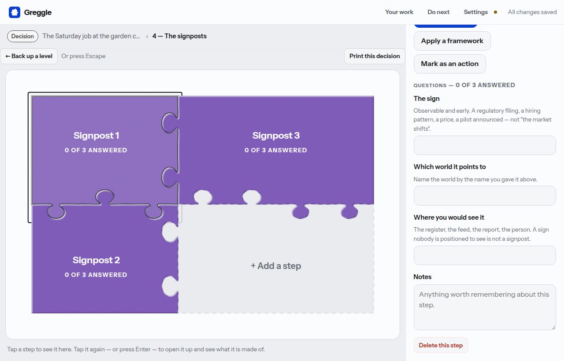Viewport: 564px width, 361px height.
Task: Focus the Which world it points to field
Action: pos(485,195)
